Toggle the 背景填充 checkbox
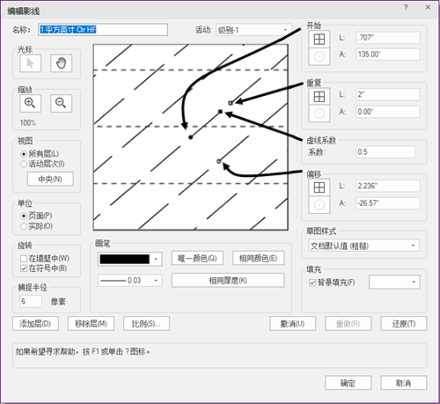This screenshot has width=440, height=404. pos(312,283)
